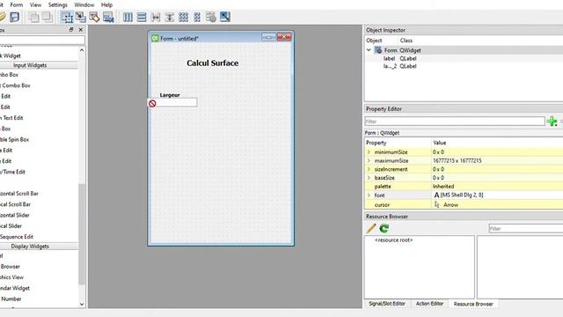Image resolution: width=563 pixels, height=317 pixels.
Task: Click the font value MS Shell Dlg 2
Action: [x=462, y=195]
